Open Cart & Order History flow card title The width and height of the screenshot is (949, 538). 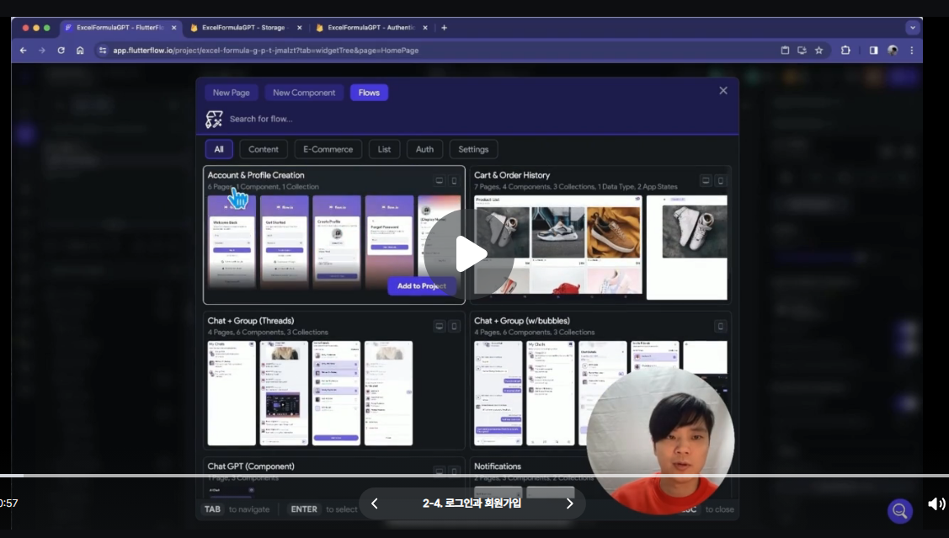click(x=512, y=175)
